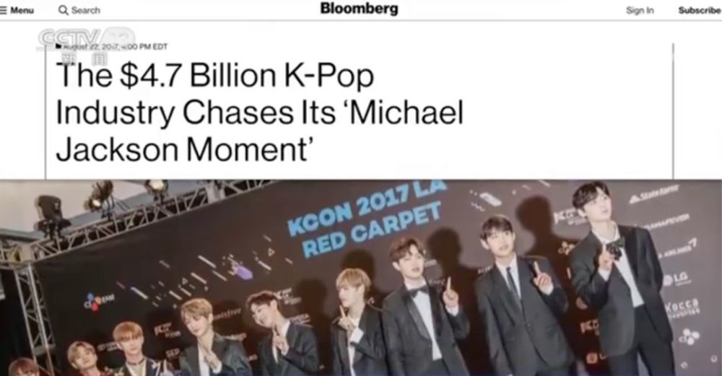
Task: Open the Menu label in header
Action: coord(22,10)
